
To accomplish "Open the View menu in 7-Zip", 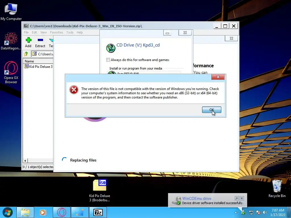I will 43,32.
